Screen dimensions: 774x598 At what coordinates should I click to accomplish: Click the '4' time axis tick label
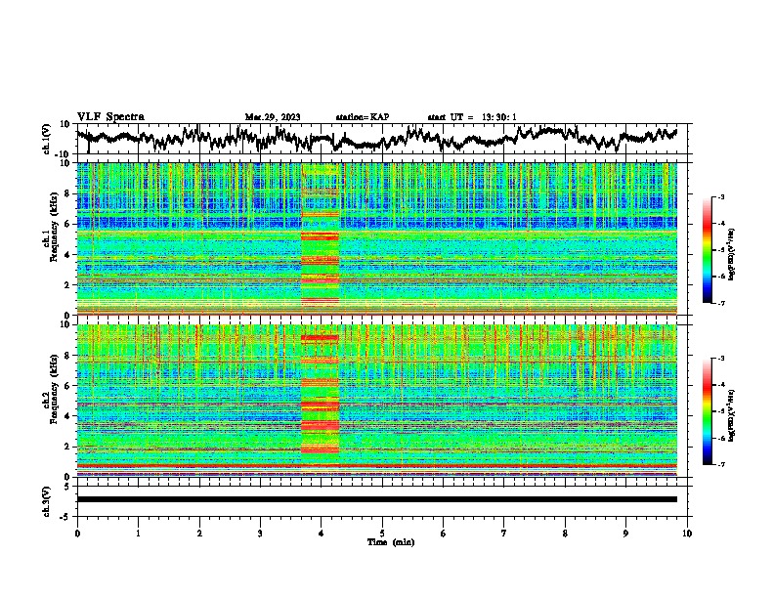[322, 534]
